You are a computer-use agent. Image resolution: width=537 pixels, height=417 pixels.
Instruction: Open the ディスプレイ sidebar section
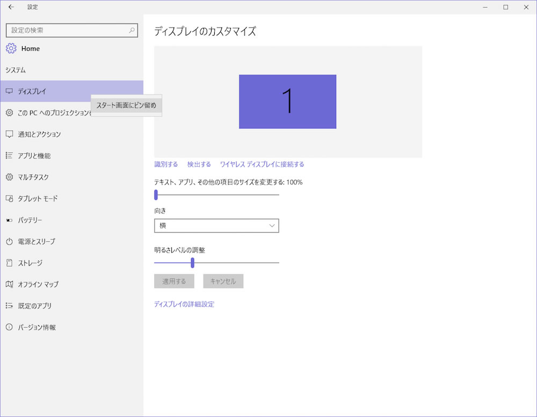click(71, 91)
